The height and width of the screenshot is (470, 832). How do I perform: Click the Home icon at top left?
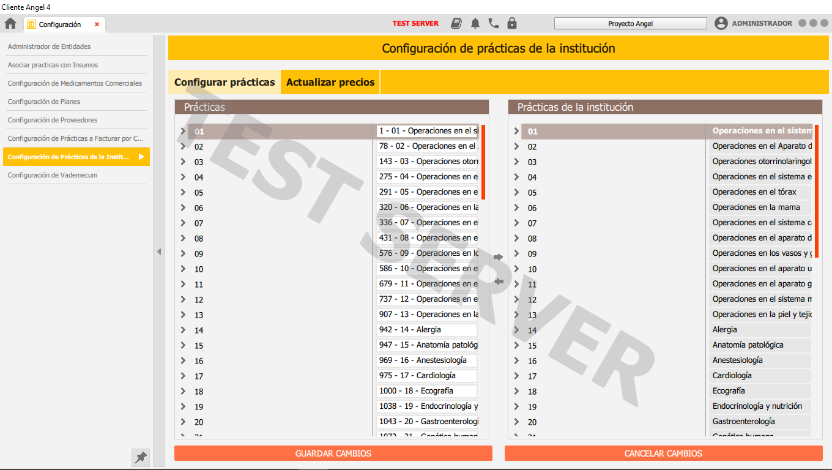(x=10, y=23)
